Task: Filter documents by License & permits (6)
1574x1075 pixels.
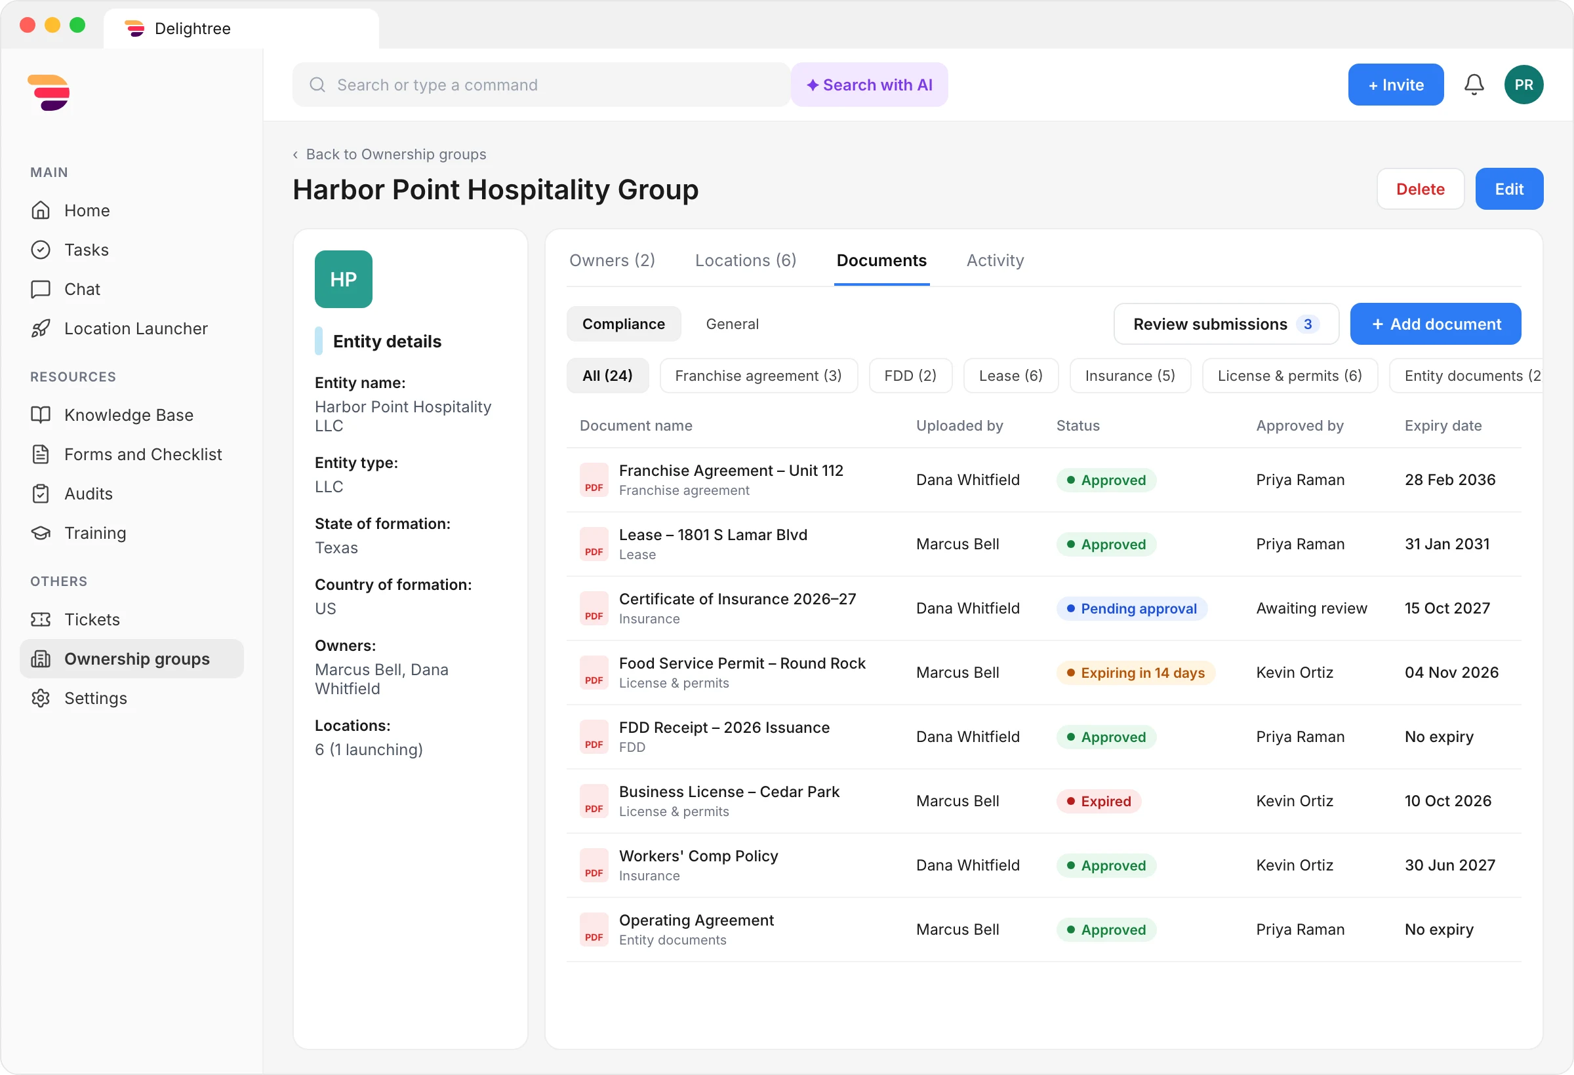Action: [1289, 376]
